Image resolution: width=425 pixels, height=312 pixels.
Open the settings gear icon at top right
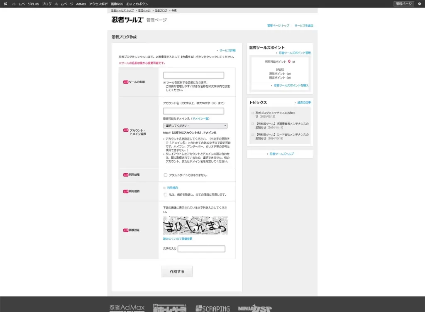pos(419,4)
